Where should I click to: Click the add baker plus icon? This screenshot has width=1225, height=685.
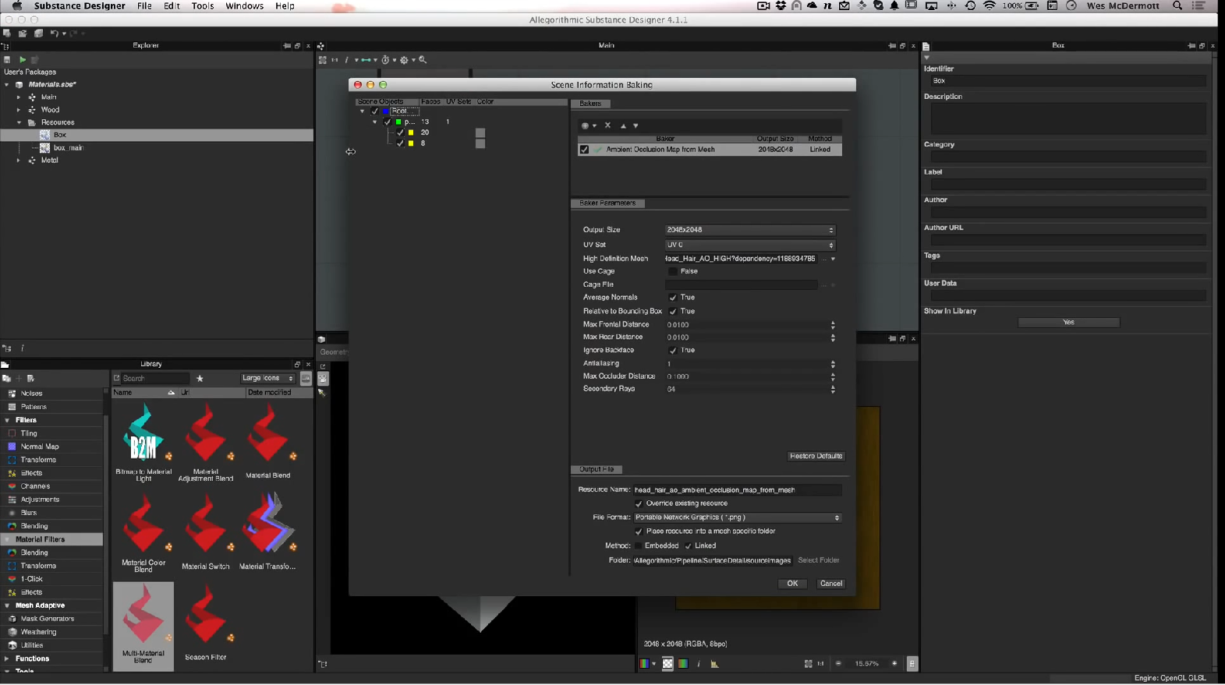(x=586, y=125)
